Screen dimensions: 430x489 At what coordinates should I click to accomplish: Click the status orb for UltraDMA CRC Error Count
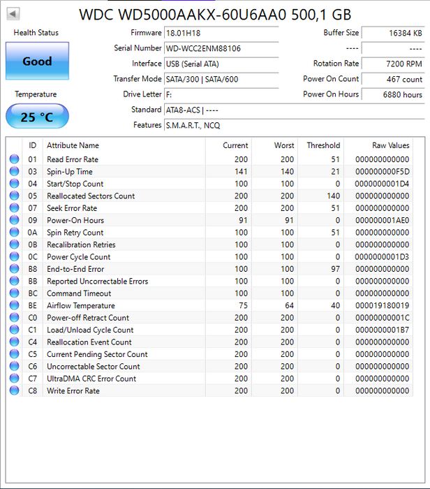tap(14, 379)
